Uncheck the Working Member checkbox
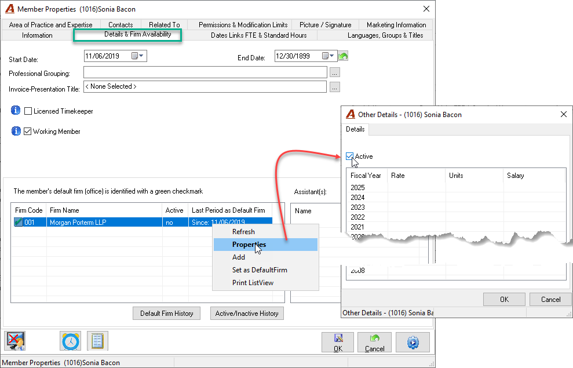This screenshot has width=573, height=368. click(x=27, y=131)
